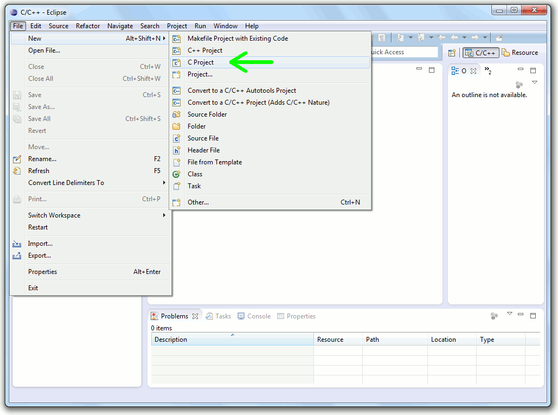
Task: Create a new Folder
Action: click(x=270, y=126)
